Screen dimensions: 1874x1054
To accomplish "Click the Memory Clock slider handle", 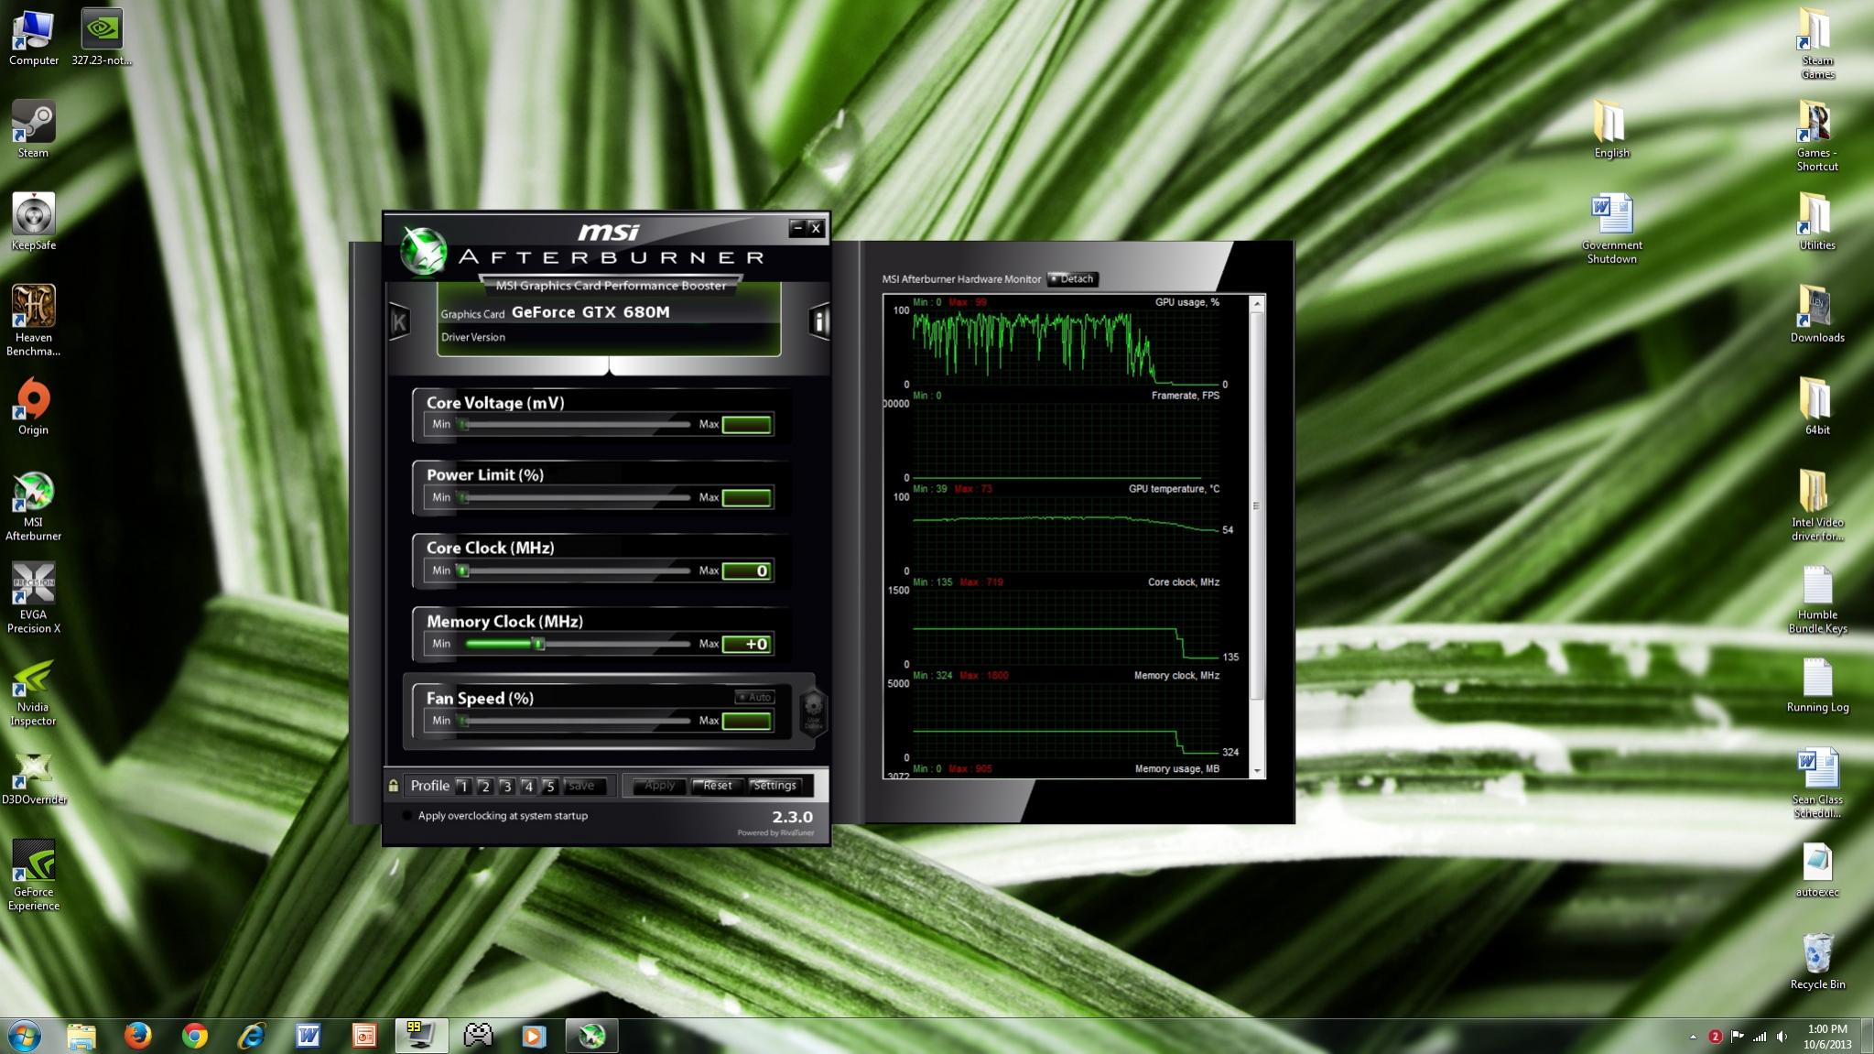I will tap(539, 645).
